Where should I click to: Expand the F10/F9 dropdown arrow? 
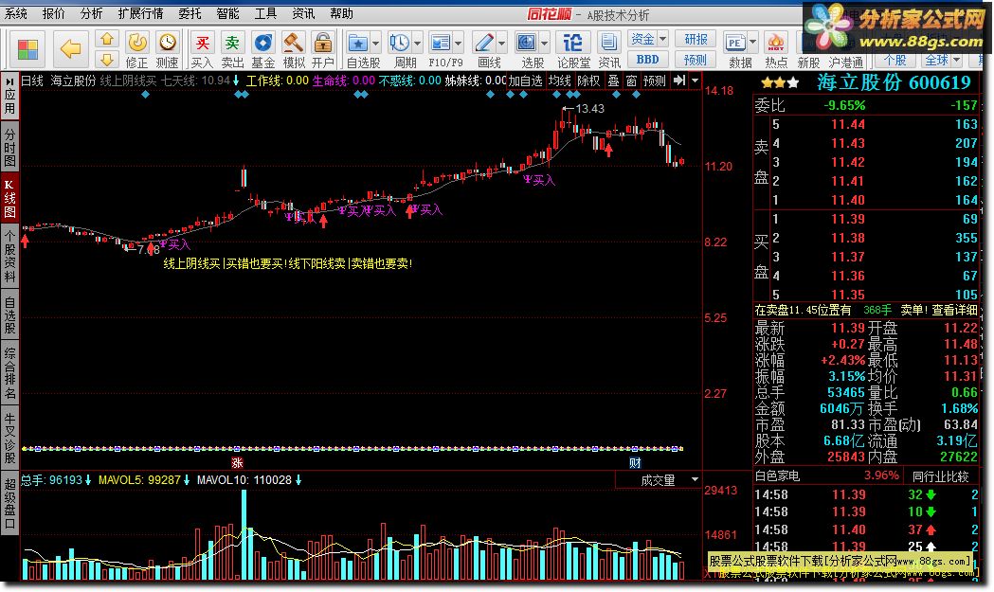[x=459, y=44]
